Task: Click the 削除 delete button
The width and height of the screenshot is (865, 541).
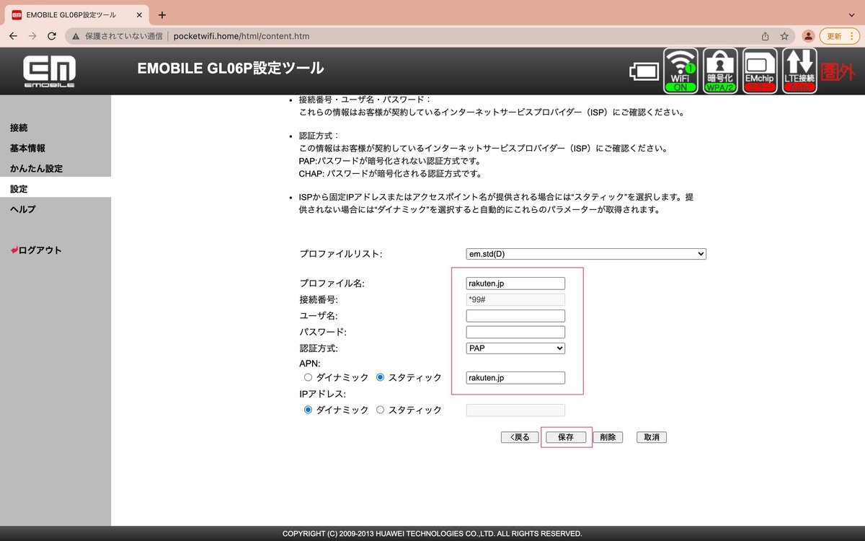Action: tap(608, 437)
